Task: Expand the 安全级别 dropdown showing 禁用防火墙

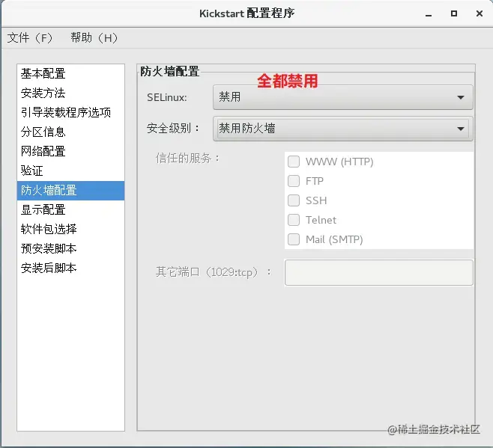Action: coord(342,129)
